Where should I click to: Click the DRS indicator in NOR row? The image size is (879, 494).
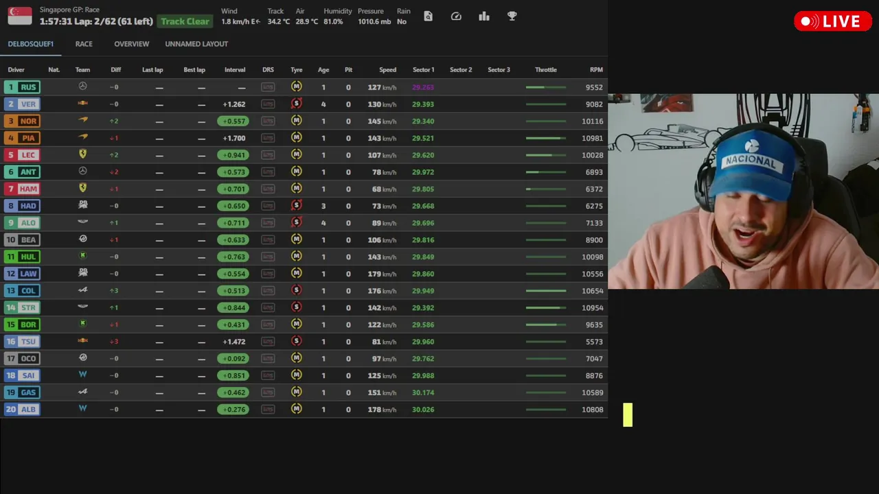pyautogui.click(x=268, y=121)
